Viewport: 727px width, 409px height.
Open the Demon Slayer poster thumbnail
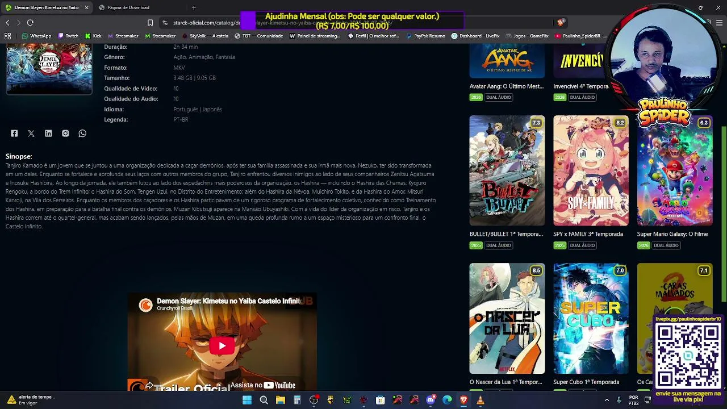[x=49, y=69]
